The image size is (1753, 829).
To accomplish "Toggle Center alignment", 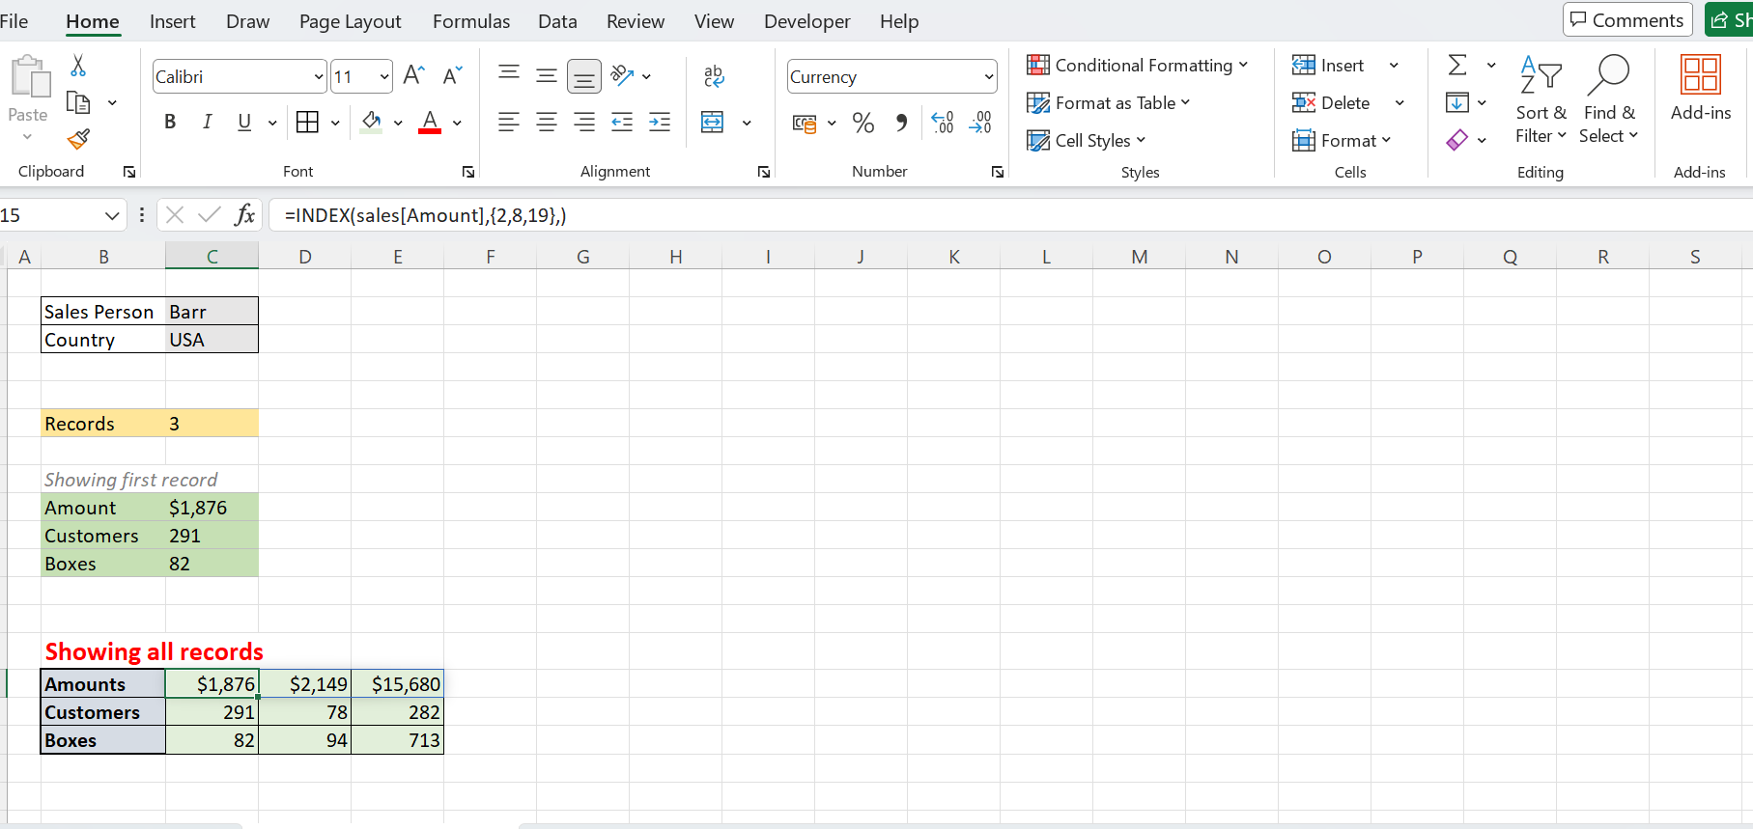I will click(x=547, y=122).
